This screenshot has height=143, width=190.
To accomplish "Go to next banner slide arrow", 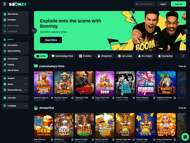I will (186, 31).
